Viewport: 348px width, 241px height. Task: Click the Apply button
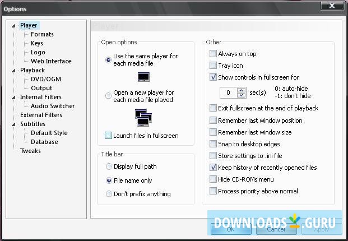[322, 229]
